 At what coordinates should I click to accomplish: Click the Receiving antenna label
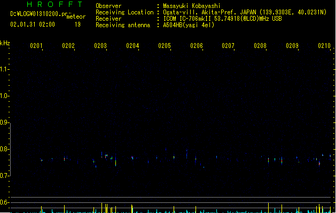(x=123, y=25)
